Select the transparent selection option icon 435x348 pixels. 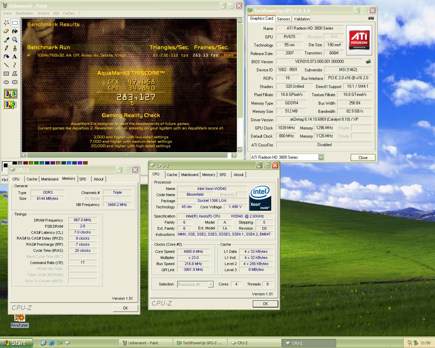click(x=11, y=105)
